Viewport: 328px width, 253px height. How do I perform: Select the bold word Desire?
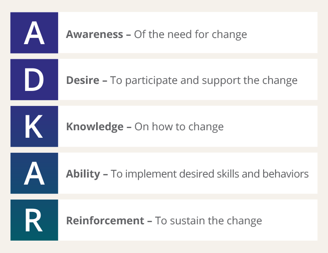(x=83, y=80)
